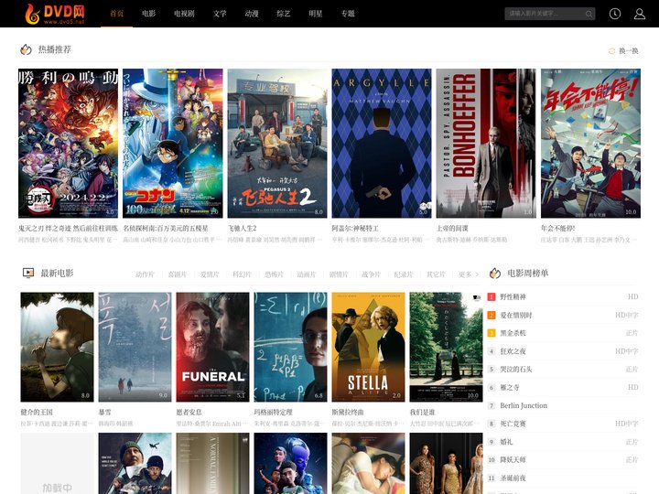Image resolution: width=659 pixels, height=494 pixels.
Task: Filter latest movies by 动作片
Action: pos(145,274)
